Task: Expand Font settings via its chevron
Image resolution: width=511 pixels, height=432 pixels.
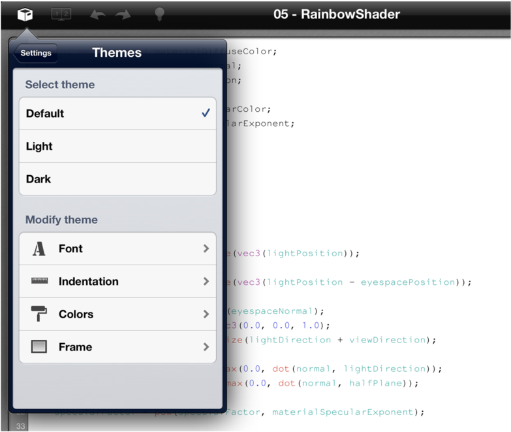Action: coord(206,248)
